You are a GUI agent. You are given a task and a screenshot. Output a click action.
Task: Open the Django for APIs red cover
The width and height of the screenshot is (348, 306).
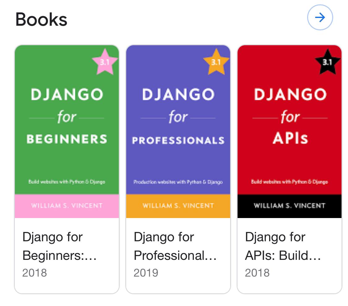click(x=290, y=132)
